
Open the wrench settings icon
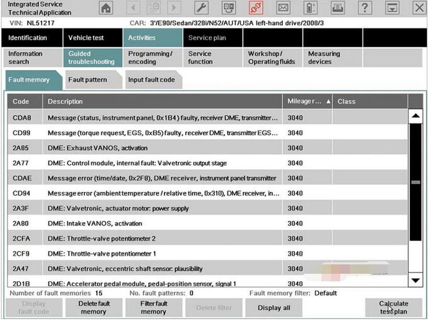tap(201, 8)
